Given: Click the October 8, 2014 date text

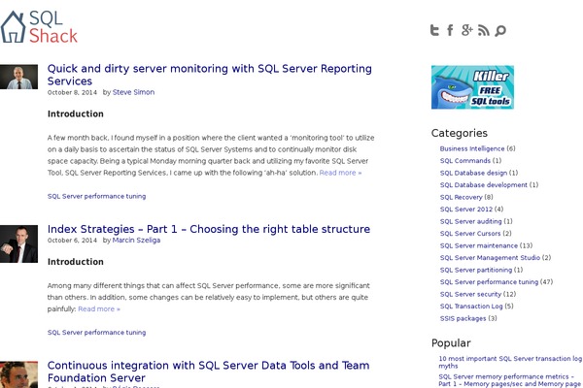Looking at the screenshot, I should click(x=72, y=92).
